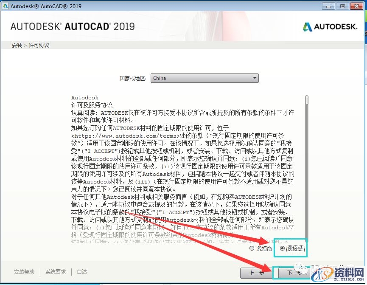The width and height of the screenshot is (367, 285).
Task: Click the AUTODESK logo at the top right
Action: (x=330, y=26)
